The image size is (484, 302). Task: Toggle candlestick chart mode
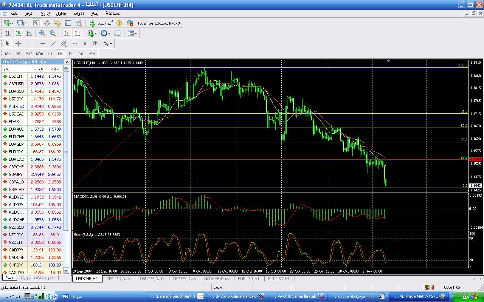click(x=18, y=33)
